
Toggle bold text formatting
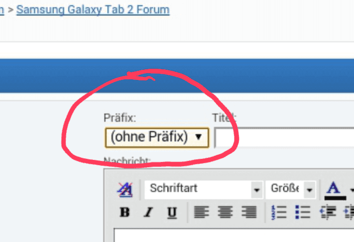pyautogui.click(x=125, y=212)
